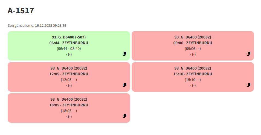
Task: Click the (09:06 - -) time range
Action: click(x=193, y=49)
